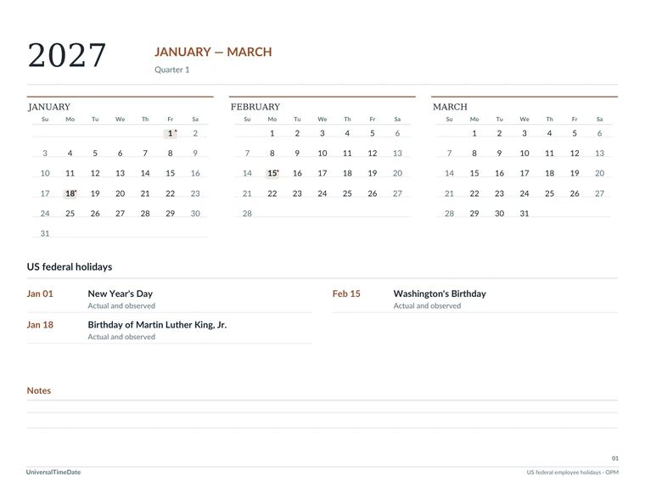Click 'Actual and observed' under Washington's Birthday
Image resolution: width=645 pixels, height=498 pixels.
coord(427,305)
